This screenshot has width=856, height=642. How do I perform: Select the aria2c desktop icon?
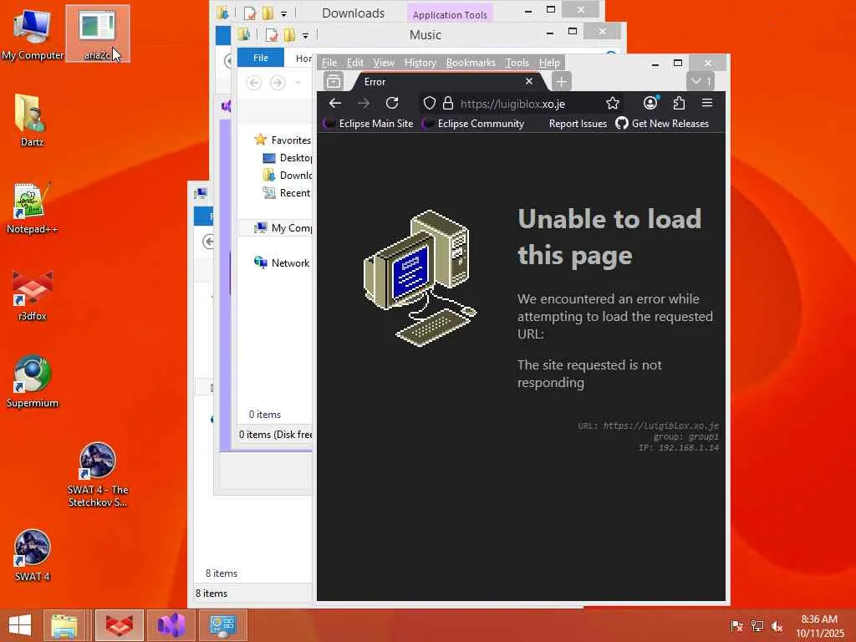coord(97,33)
